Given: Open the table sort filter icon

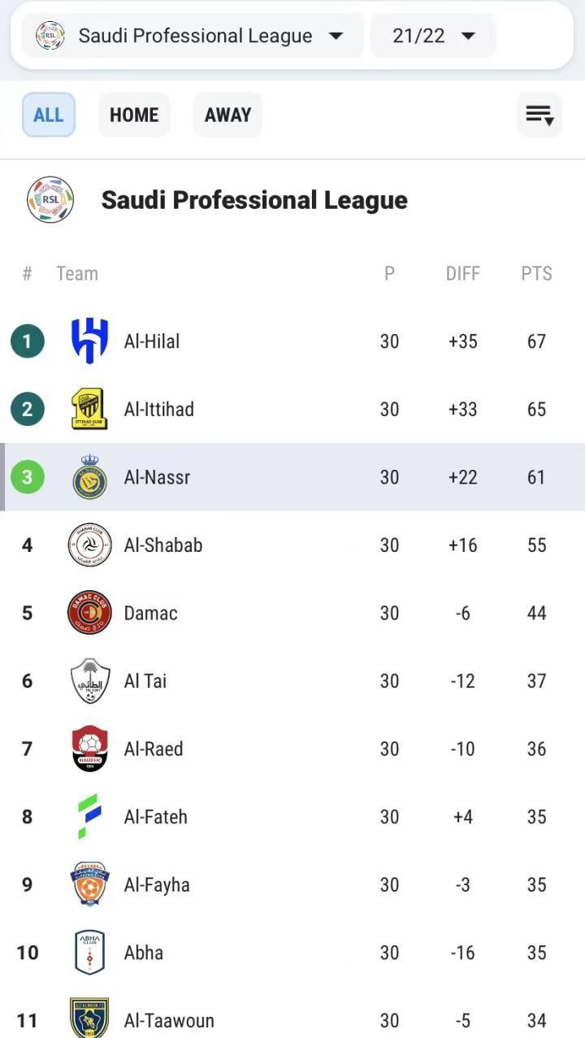Looking at the screenshot, I should pyautogui.click(x=539, y=115).
